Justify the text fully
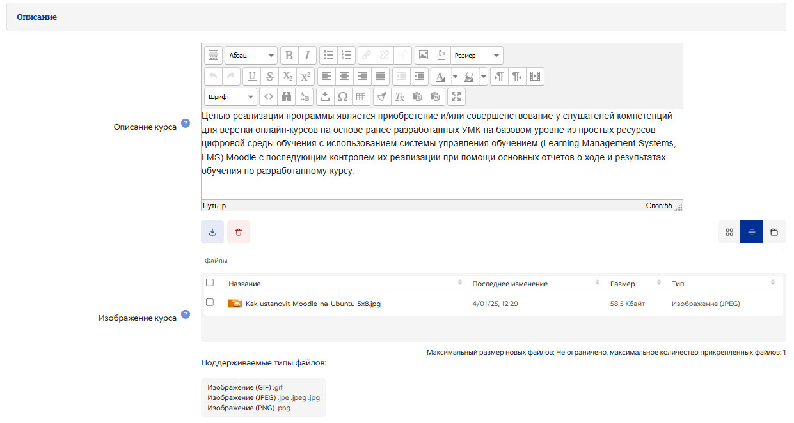 coord(380,77)
